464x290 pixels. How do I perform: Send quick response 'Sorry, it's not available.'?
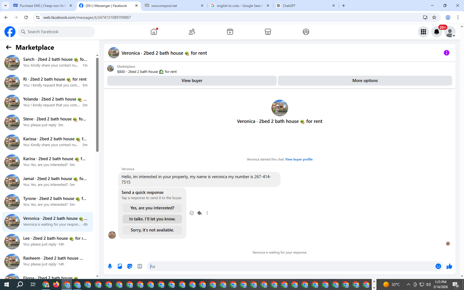point(152,230)
